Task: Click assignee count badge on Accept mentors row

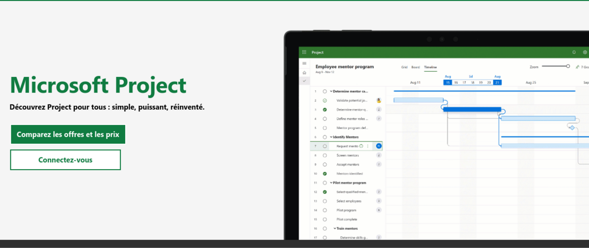Action: point(379,164)
